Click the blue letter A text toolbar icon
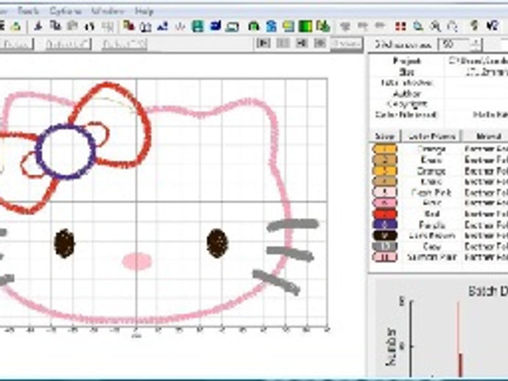The image size is (508, 381). point(162,26)
